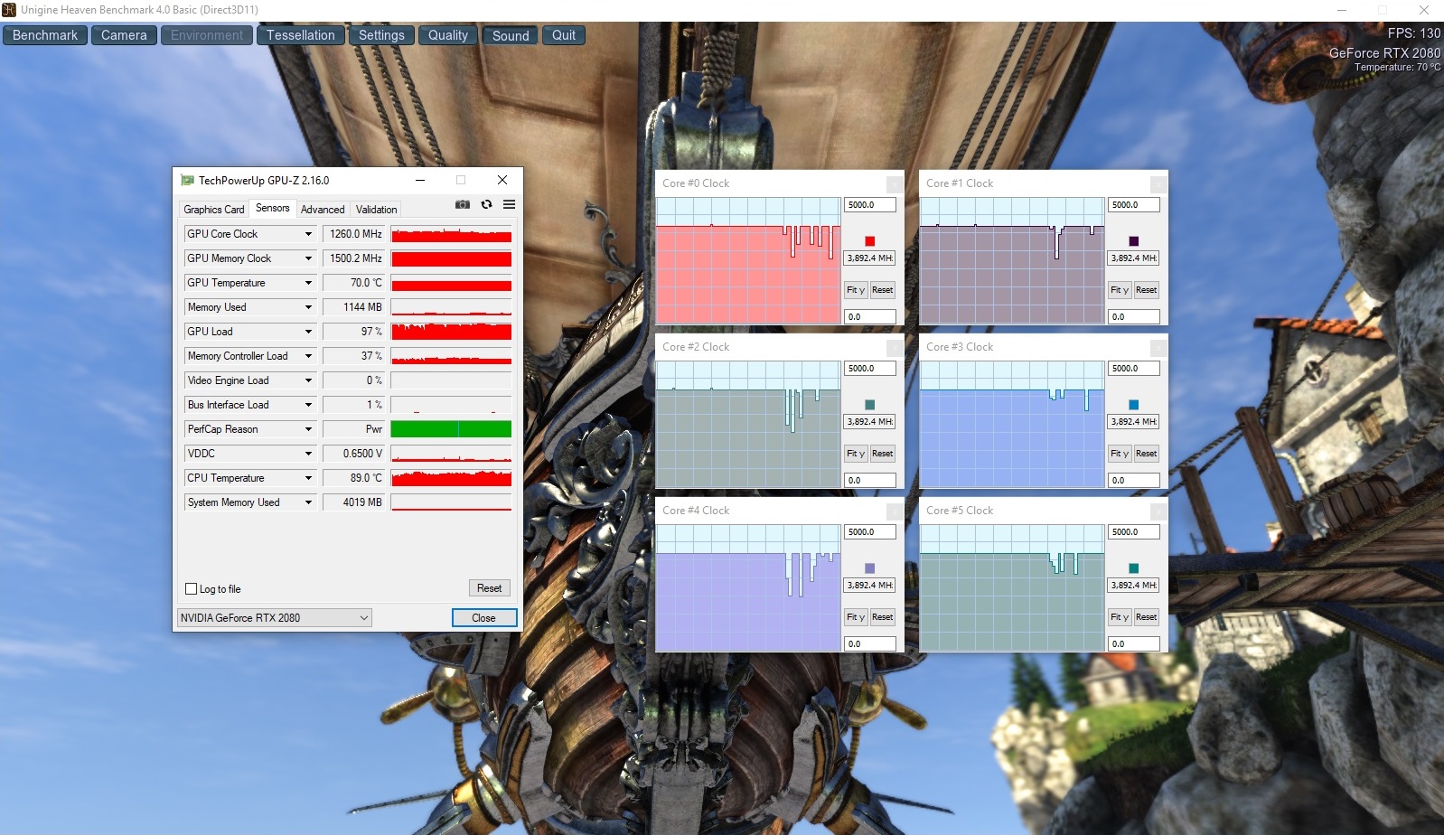Viewport: 1444px width, 835px height.
Task: Take a GPU-Z screenshot with camera icon
Action: tap(463, 205)
